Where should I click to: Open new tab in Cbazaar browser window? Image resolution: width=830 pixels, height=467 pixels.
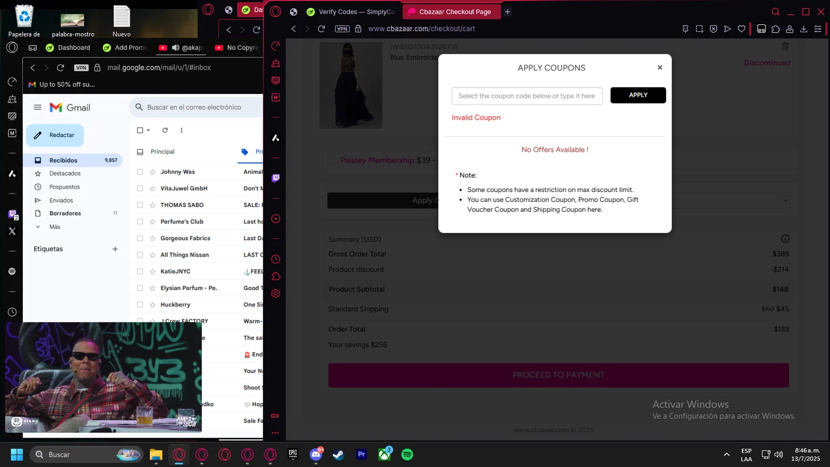[x=507, y=12]
